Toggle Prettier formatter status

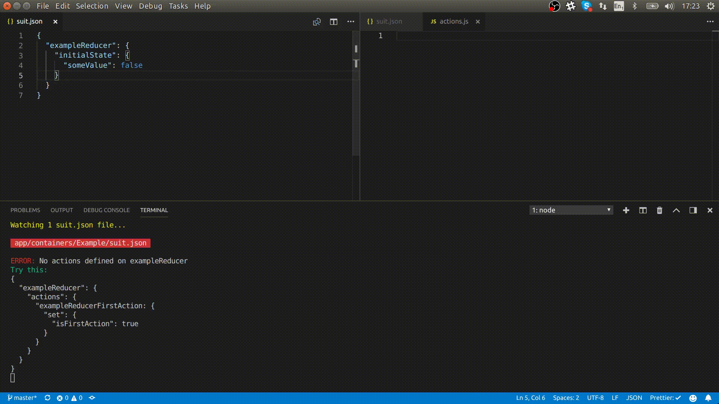(x=665, y=398)
